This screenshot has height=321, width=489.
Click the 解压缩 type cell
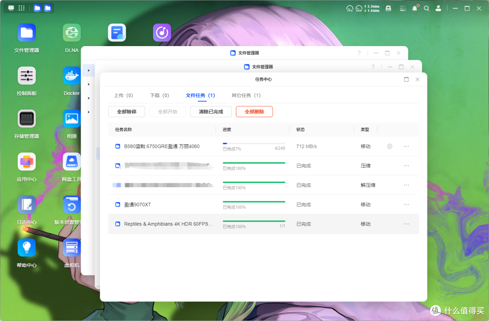pyautogui.click(x=368, y=185)
